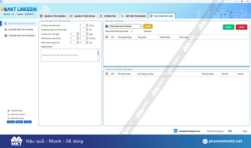Screen dimensions: 251x148
Task: Switch to the Quản Lý Tài Khoản tab
Action: [53, 16]
